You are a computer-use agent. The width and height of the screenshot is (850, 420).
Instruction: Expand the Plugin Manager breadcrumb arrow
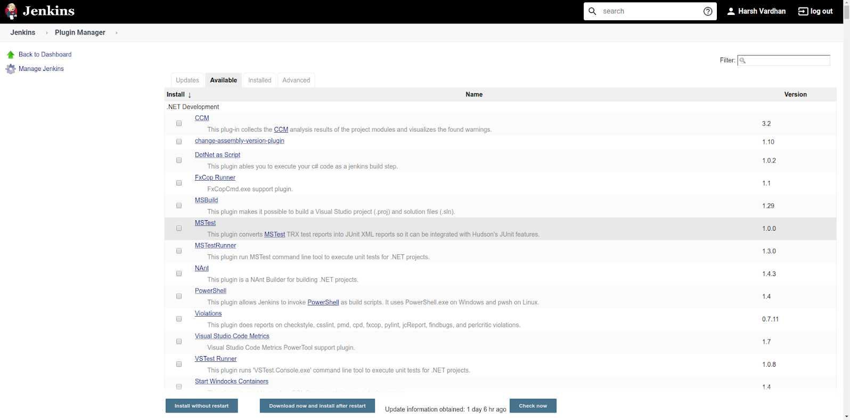[x=117, y=33]
